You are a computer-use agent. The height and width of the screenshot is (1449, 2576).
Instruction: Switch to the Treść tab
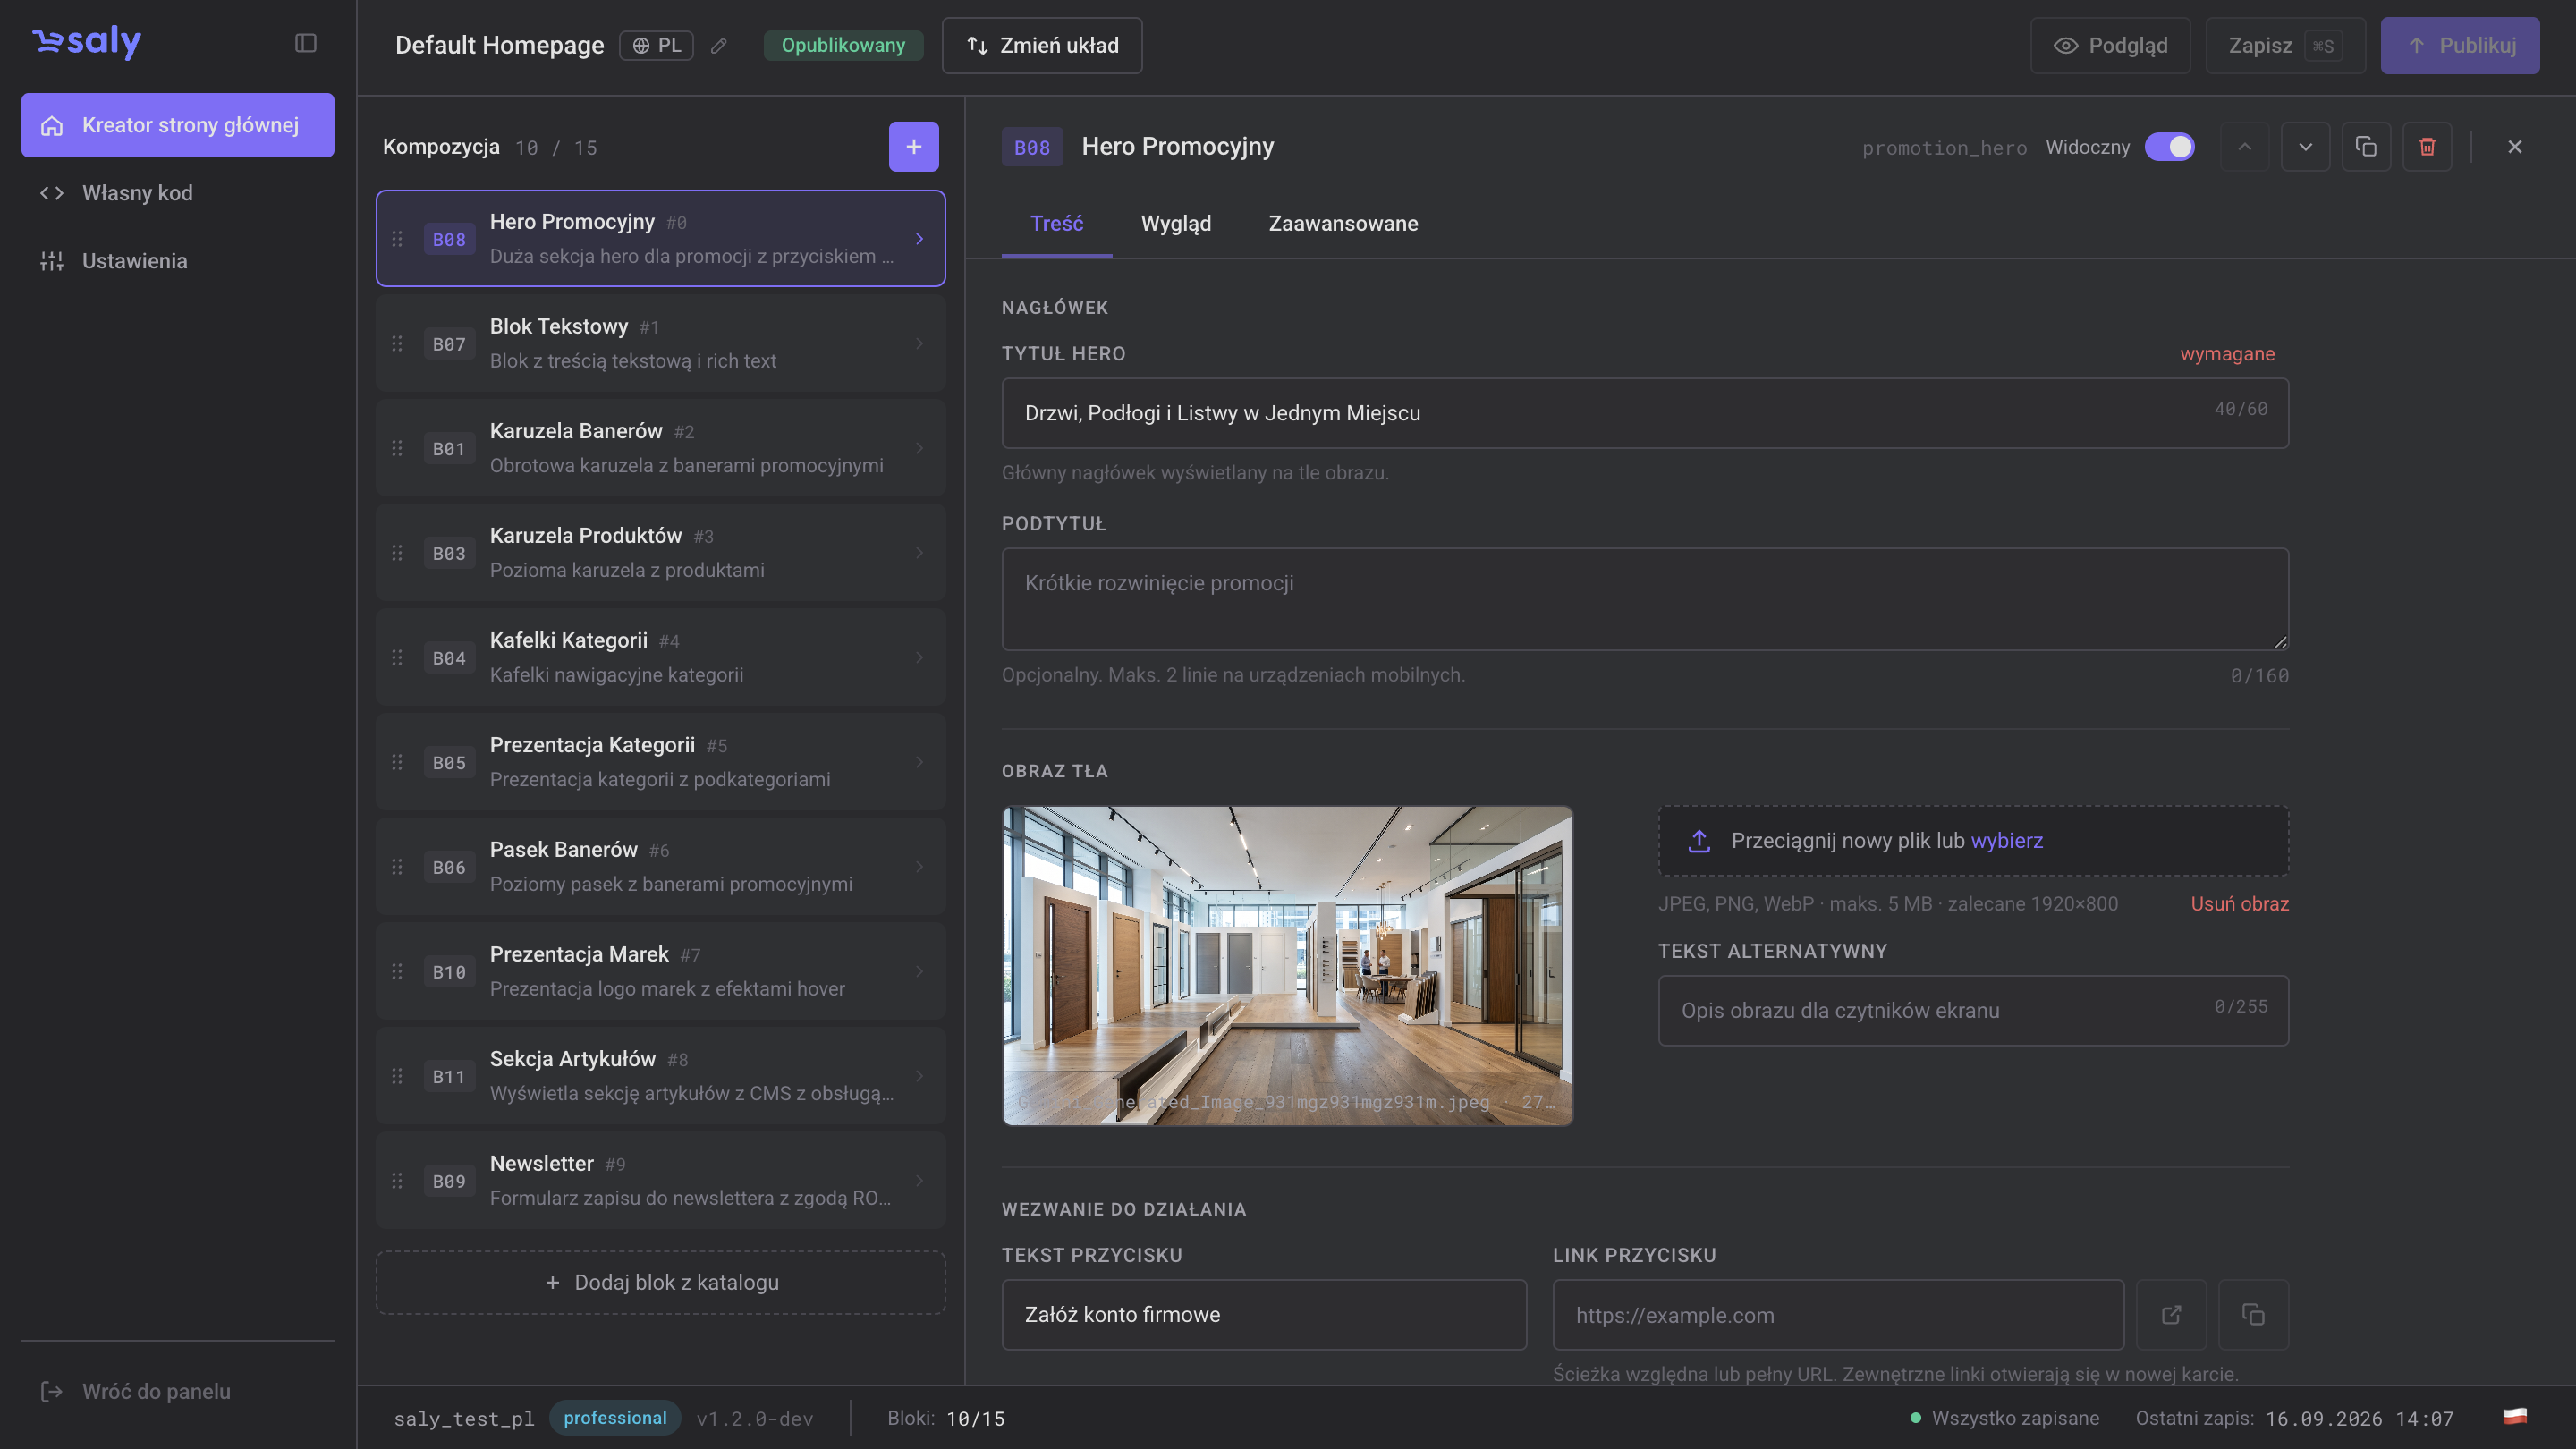[1056, 224]
